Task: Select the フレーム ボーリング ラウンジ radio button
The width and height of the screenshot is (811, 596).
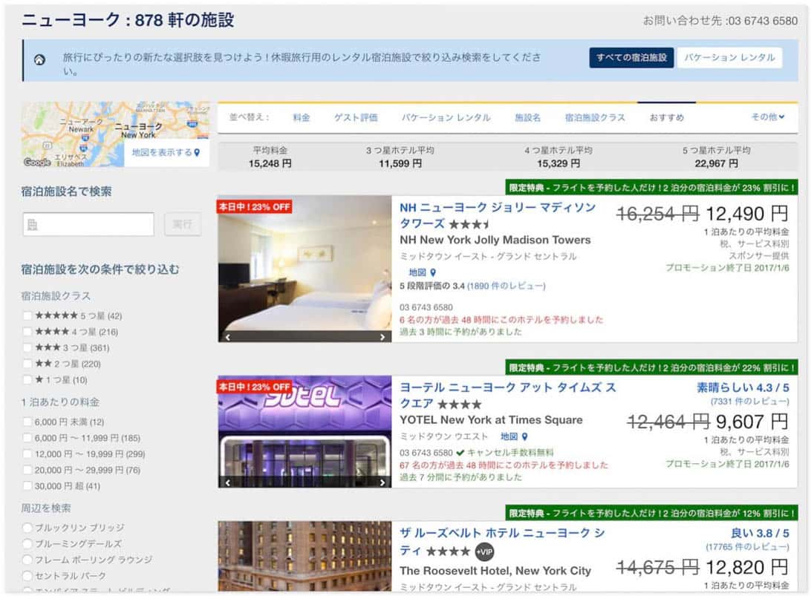Action: 27,560
